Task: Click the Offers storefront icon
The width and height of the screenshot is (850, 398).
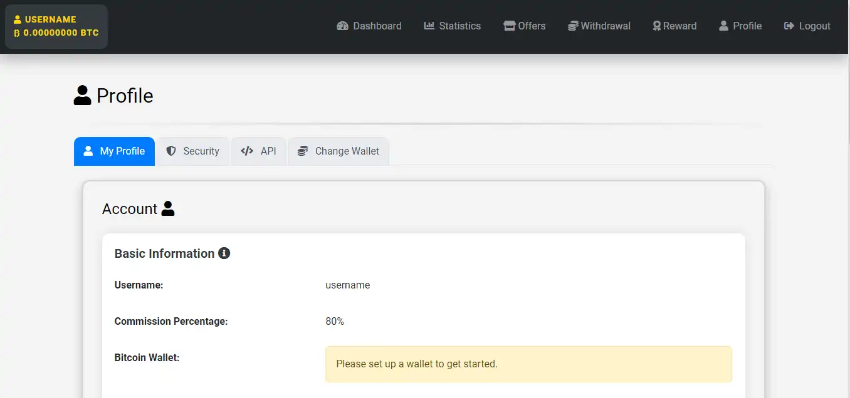Action: click(x=509, y=26)
